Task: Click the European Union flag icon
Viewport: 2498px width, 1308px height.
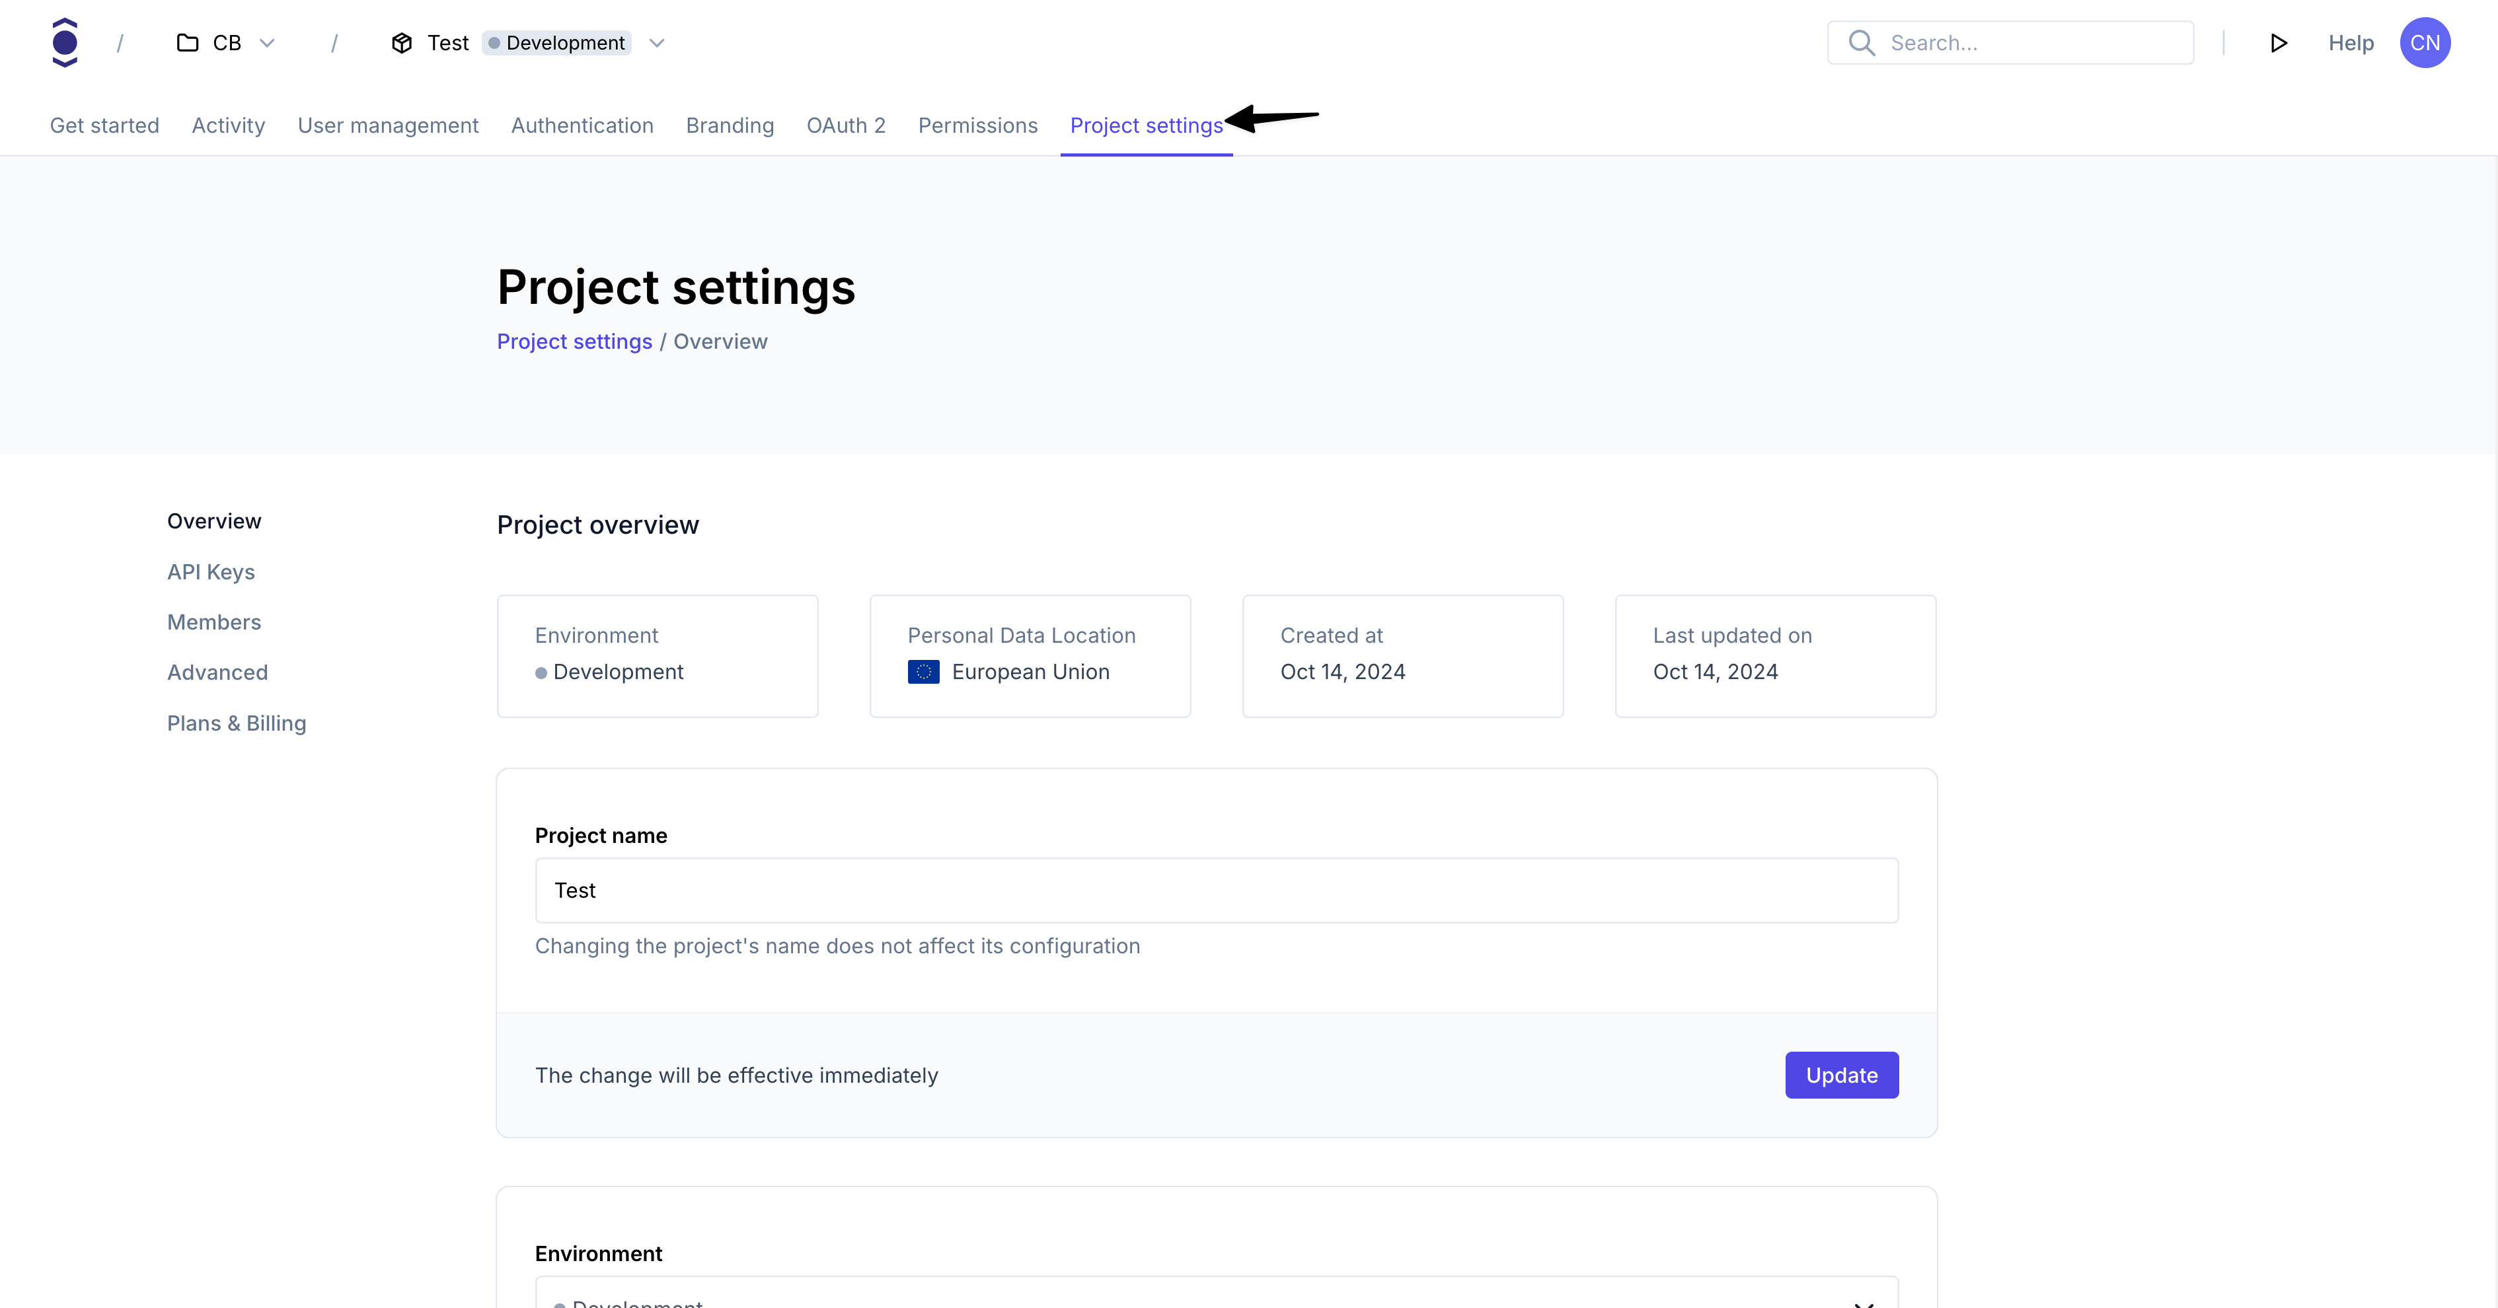Action: click(922, 671)
